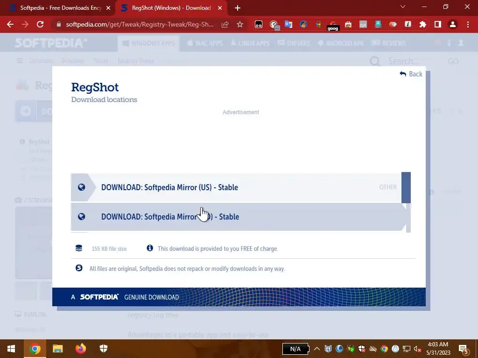Open the ANDROID APK section
Image resolution: width=478 pixels, height=358 pixels.
tap(341, 43)
